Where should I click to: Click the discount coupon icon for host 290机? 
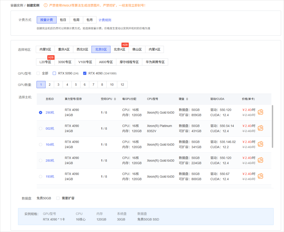[260, 112]
